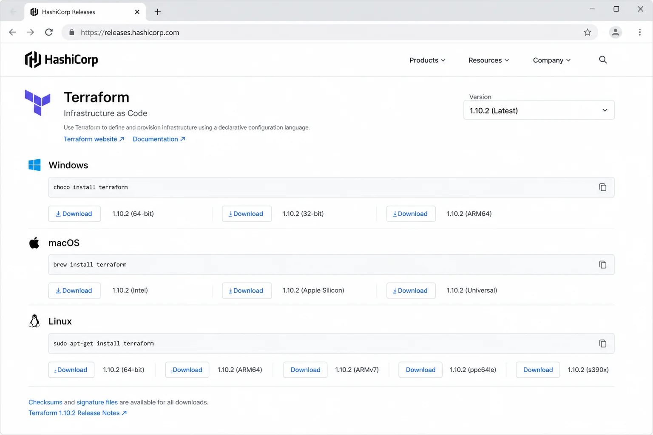This screenshot has height=435, width=653.
Task: Copy the sudo apt-get install terraform command
Action: [x=602, y=343]
